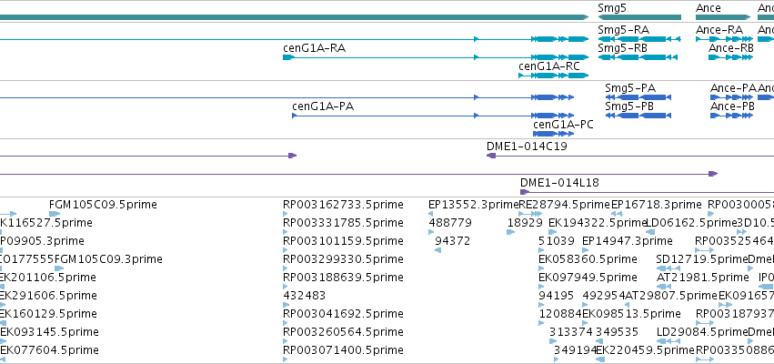Select the cenG1A-PC protein glyph
Viewport: 774px width, 364px height.
pyautogui.click(x=549, y=134)
